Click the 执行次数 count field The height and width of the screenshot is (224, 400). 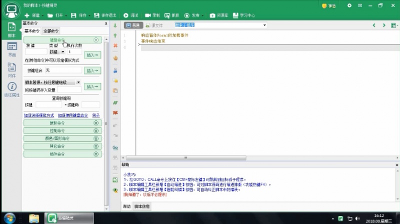coord(74,52)
